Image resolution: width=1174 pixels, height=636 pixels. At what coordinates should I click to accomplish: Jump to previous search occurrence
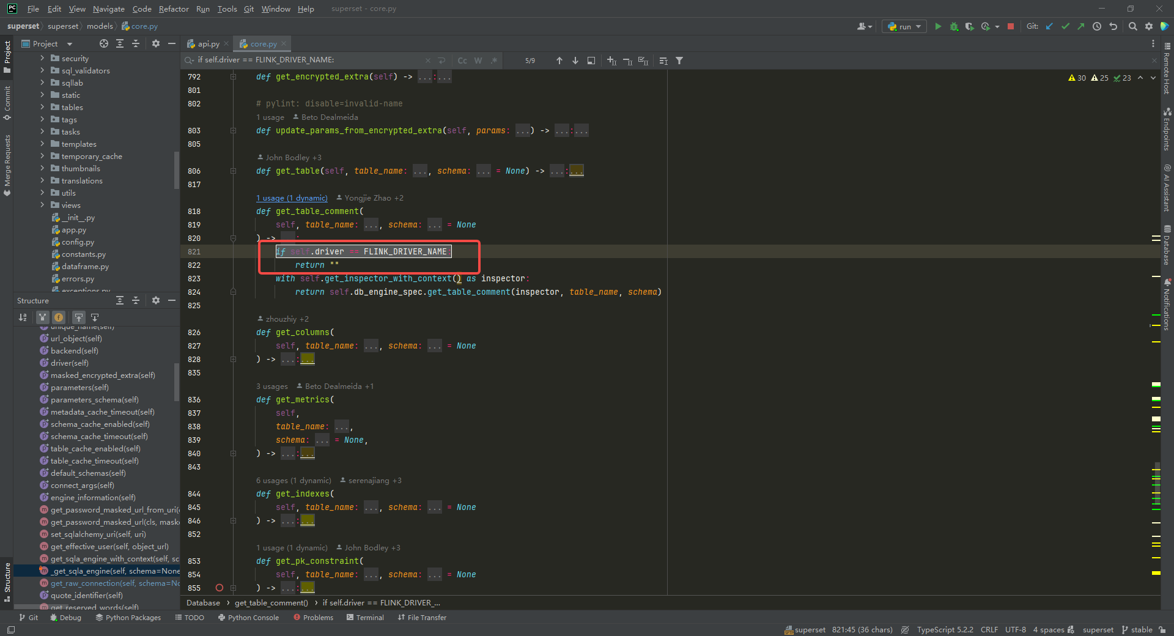coord(559,61)
